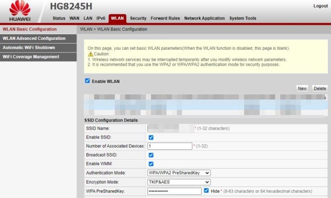Click the SSID Configuration Details heading
Screen dimensions: 331x198
[111, 120]
